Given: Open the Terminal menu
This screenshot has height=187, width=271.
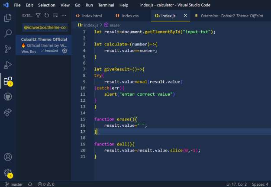Looking at the screenshot, I should pyautogui.click(x=106, y=5).
